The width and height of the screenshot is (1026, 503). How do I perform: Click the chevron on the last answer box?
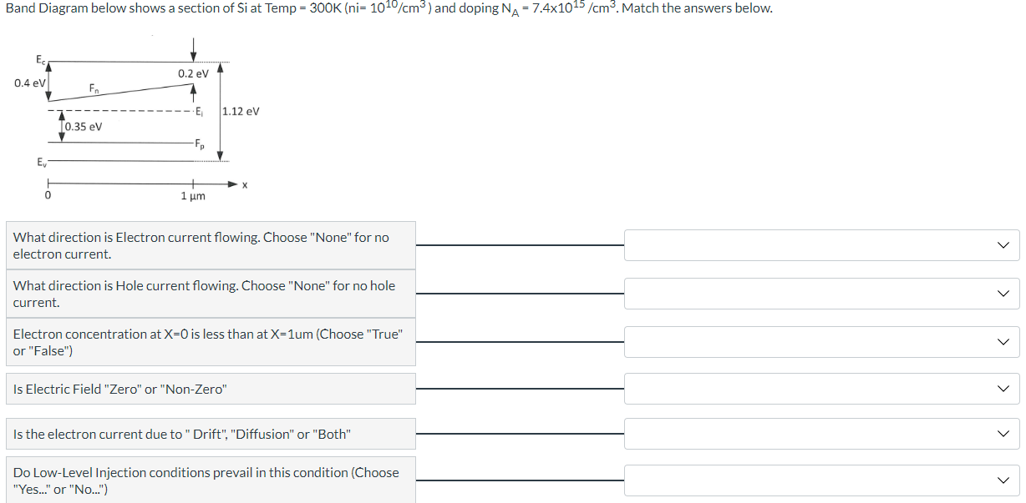point(1002,480)
